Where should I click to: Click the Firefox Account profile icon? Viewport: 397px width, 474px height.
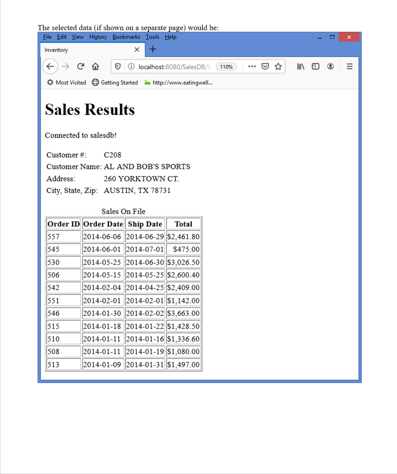tap(330, 66)
